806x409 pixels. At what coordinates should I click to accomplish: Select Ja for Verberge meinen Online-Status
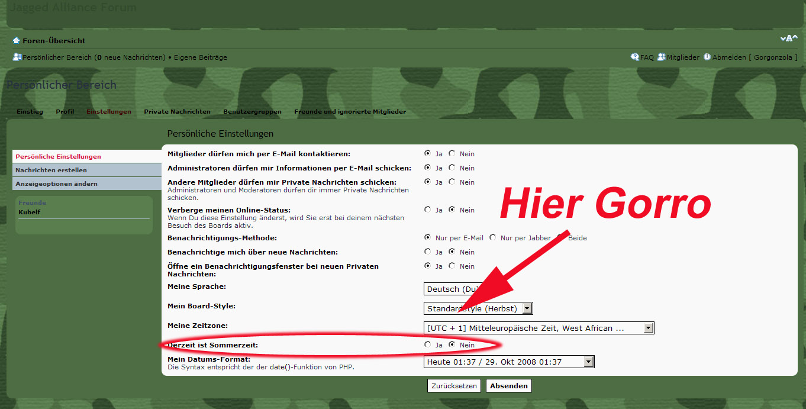427,210
